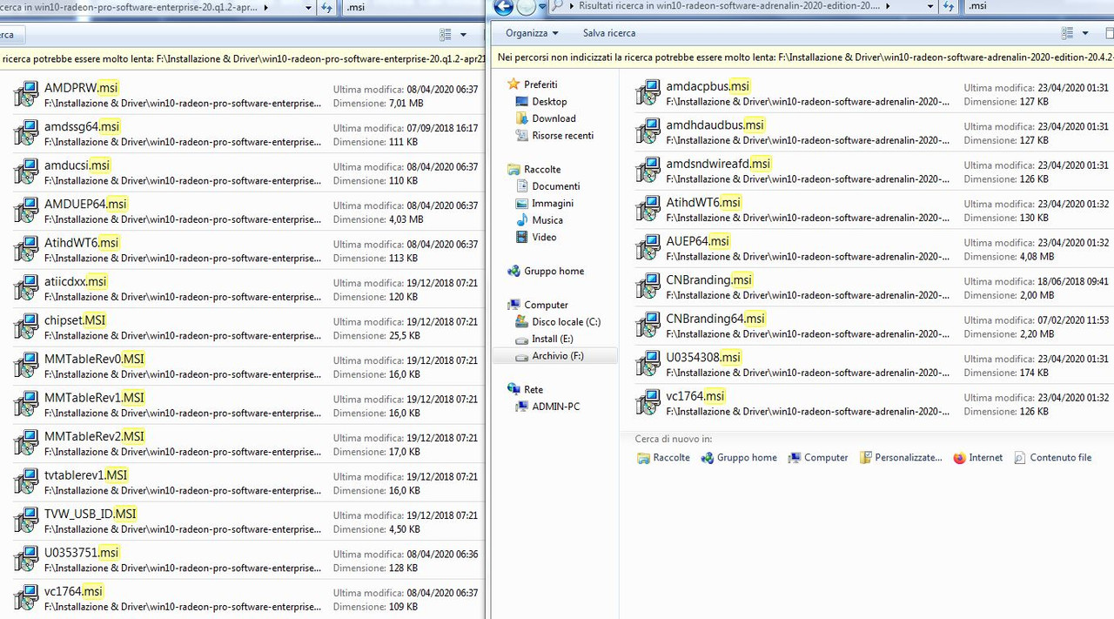The width and height of the screenshot is (1114, 619).
Task: Change view using right window view icon
Action: click(x=1068, y=33)
